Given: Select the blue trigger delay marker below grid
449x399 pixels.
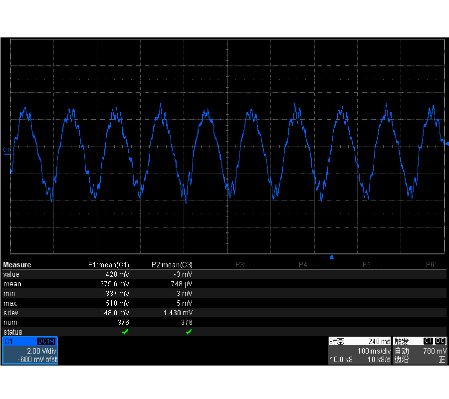Looking at the screenshot, I should [332, 257].
